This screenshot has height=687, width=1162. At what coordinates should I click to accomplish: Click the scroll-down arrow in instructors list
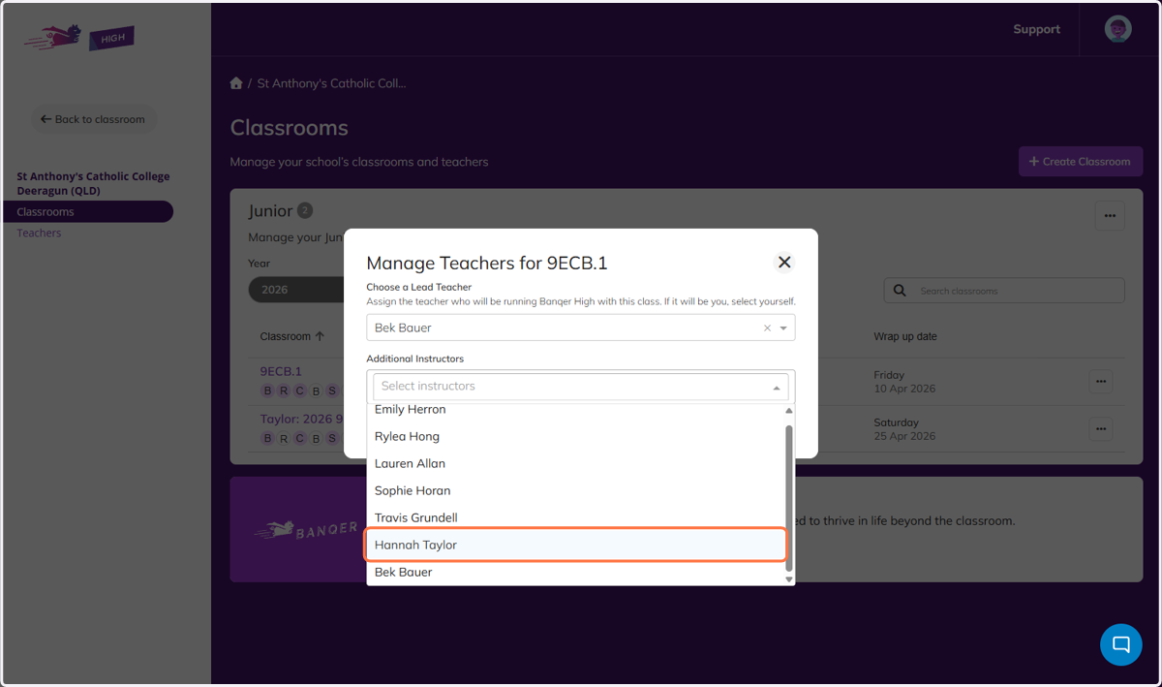click(x=788, y=579)
